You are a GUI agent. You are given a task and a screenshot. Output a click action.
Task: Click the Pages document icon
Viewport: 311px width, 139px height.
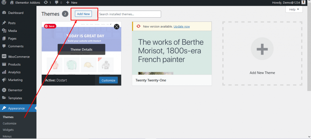click(4, 38)
